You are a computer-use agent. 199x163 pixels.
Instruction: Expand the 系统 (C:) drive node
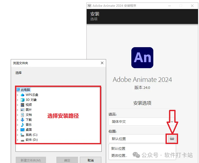point(17,135)
